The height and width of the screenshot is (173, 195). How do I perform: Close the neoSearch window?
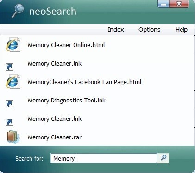point(179,4)
